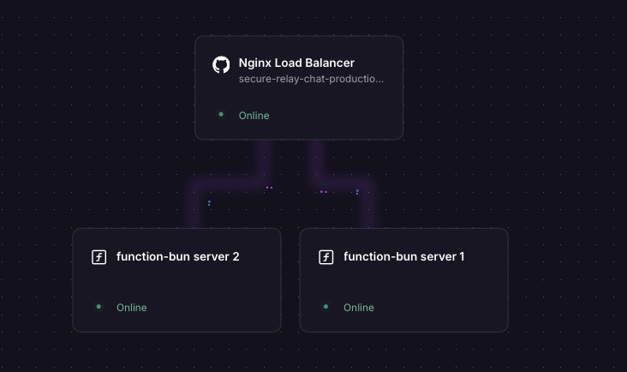Screen dimensions: 627x372
Task: Click blue traffic dot above server 1
Action: click(x=357, y=192)
